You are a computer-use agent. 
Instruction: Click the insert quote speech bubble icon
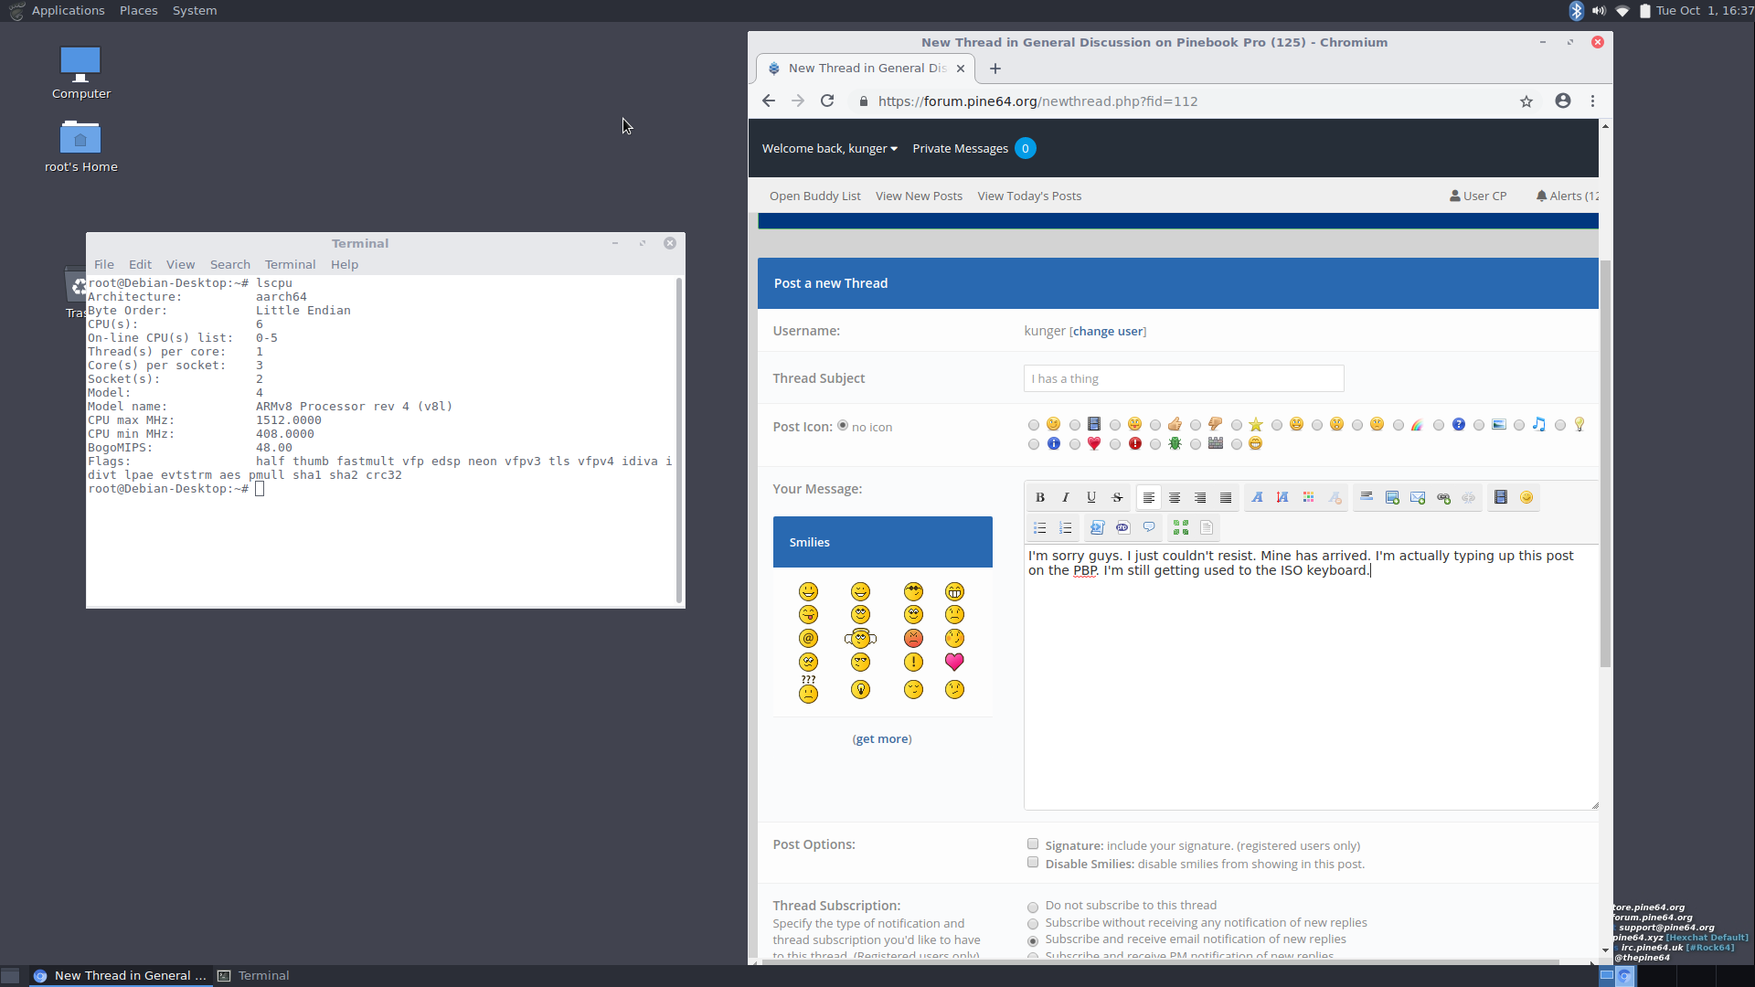point(1148,527)
